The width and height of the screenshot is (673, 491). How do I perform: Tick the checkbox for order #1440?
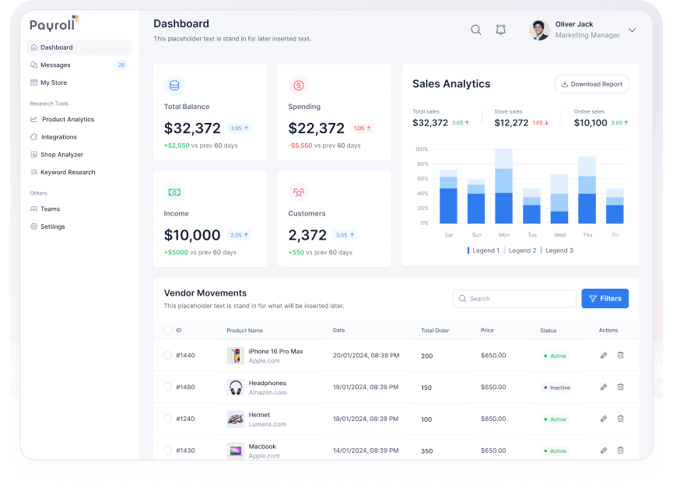tap(168, 356)
